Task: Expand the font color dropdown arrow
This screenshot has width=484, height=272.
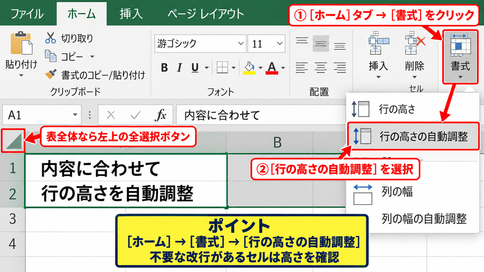Action: click(x=283, y=68)
